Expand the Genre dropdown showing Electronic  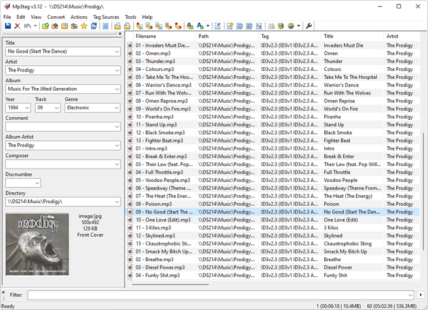117,108
